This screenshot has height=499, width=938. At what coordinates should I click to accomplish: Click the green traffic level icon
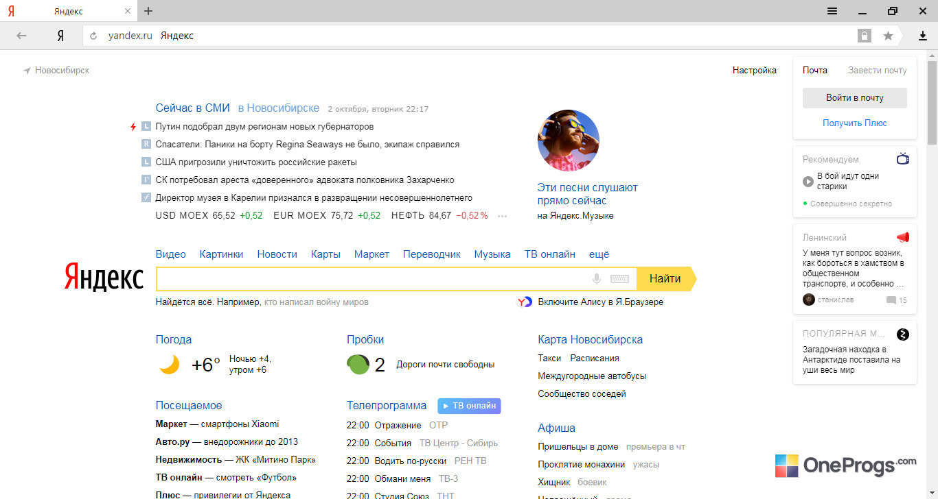coord(358,365)
